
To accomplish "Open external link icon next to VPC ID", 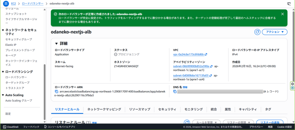I will click(206, 54).
